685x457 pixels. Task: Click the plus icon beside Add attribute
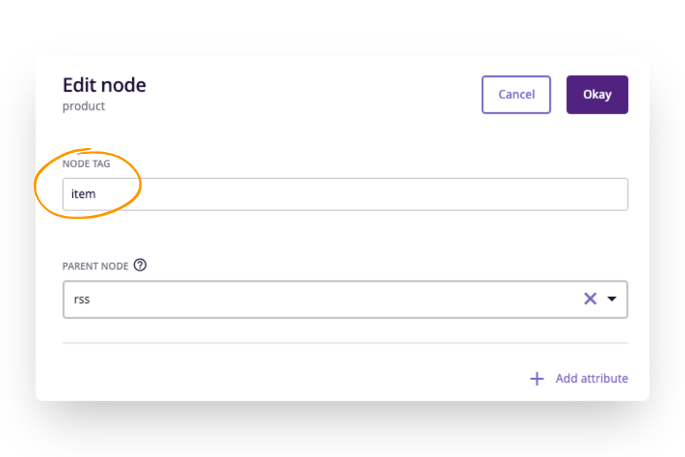point(536,379)
